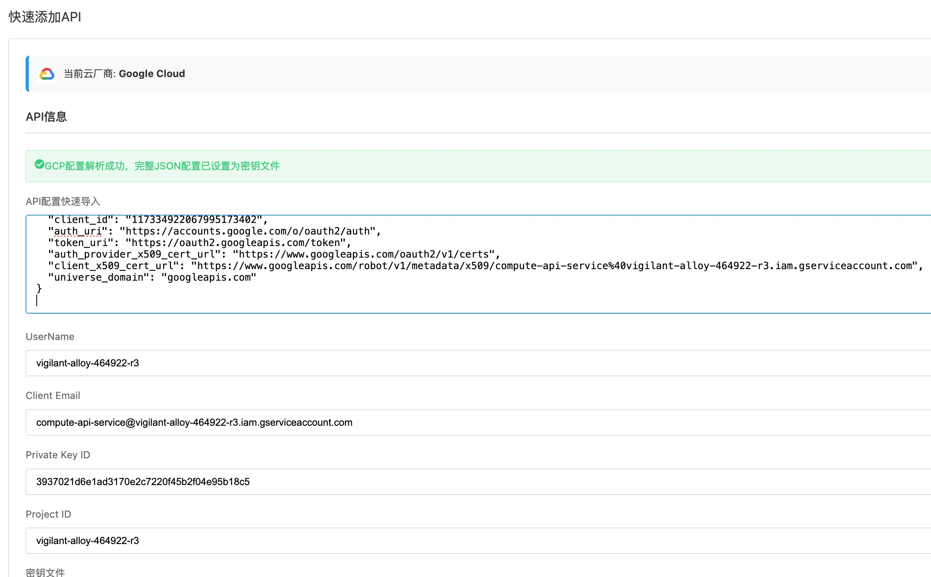Focus the UserName input field

(x=478, y=363)
